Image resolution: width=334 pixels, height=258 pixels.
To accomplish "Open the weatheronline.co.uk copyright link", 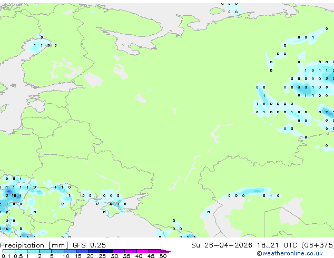I will click(290, 253).
